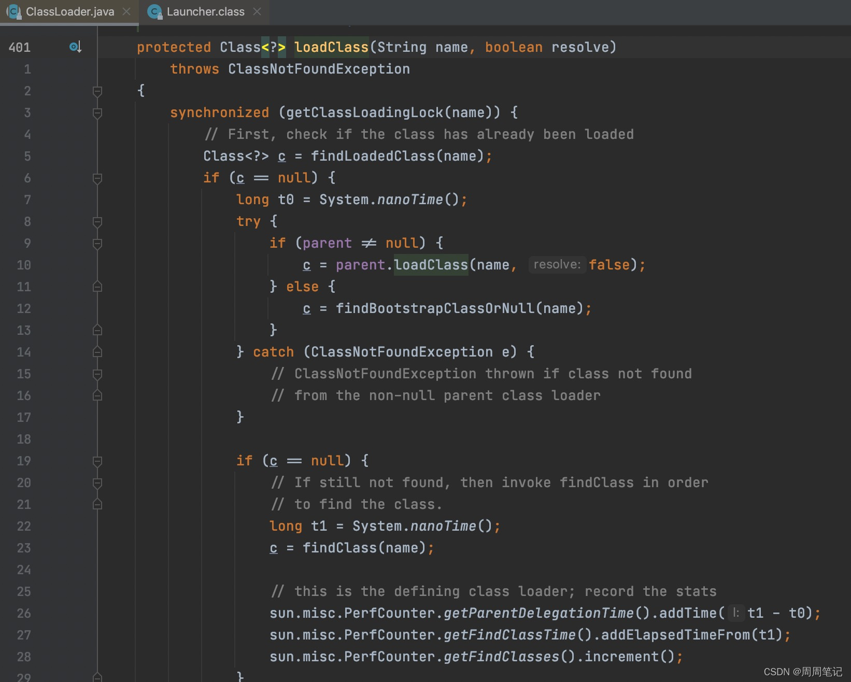Click the fold marker at the catch line 14

(97, 352)
